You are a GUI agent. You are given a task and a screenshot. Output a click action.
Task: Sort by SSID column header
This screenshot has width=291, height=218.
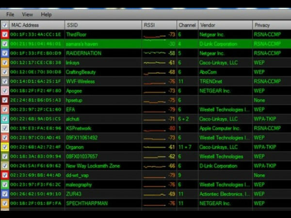103,25
